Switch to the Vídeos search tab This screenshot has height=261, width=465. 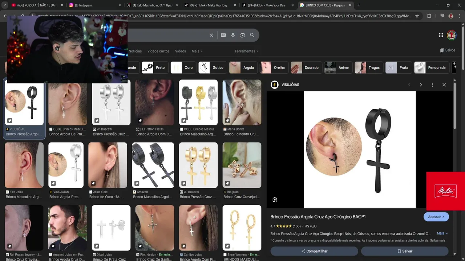(x=181, y=51)
